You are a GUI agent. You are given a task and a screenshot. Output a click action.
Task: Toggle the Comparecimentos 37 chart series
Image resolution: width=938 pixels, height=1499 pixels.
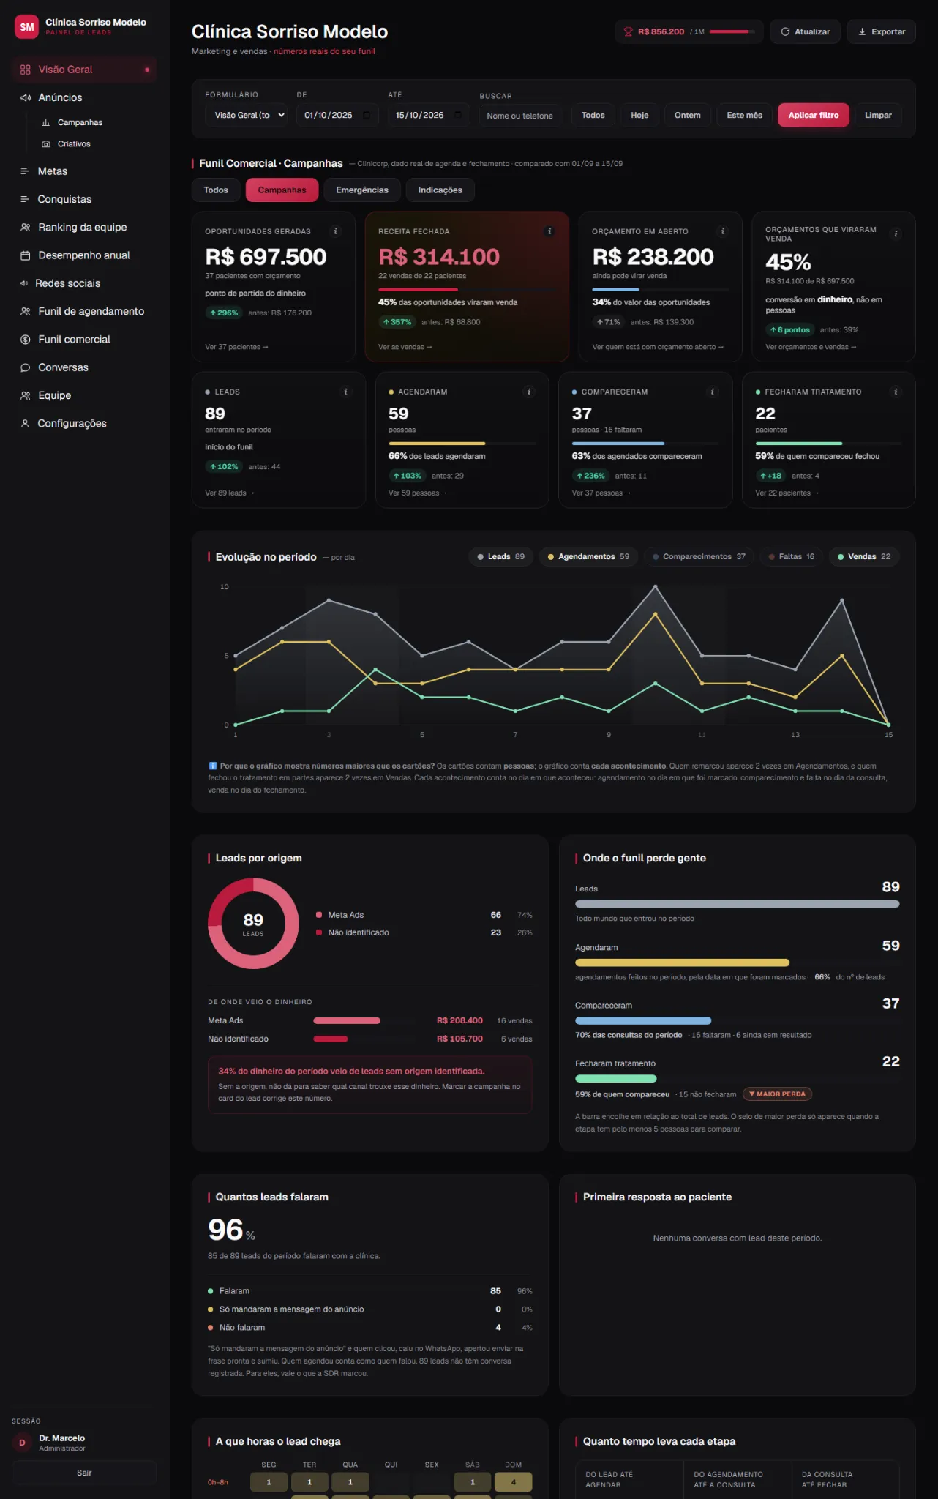click(x=699, y=557)
